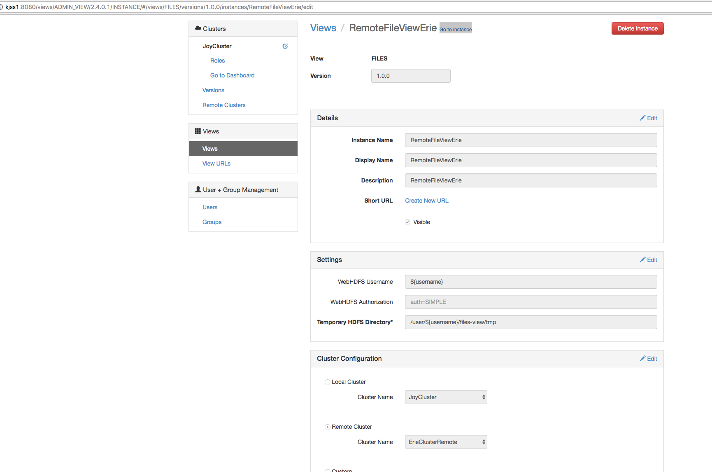Select the Local Cluster radio button
Viewport: 712px width, 472px height.
pos(327,382)
